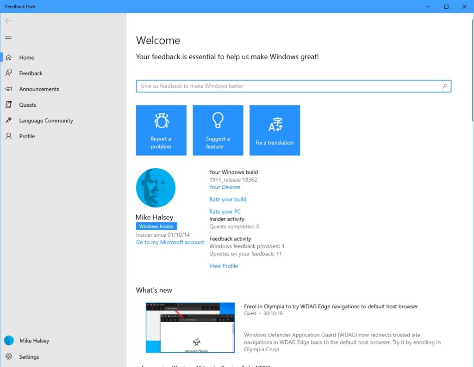474x367 pixels.
Task: Go to Announcements
Action: point(39,89)
